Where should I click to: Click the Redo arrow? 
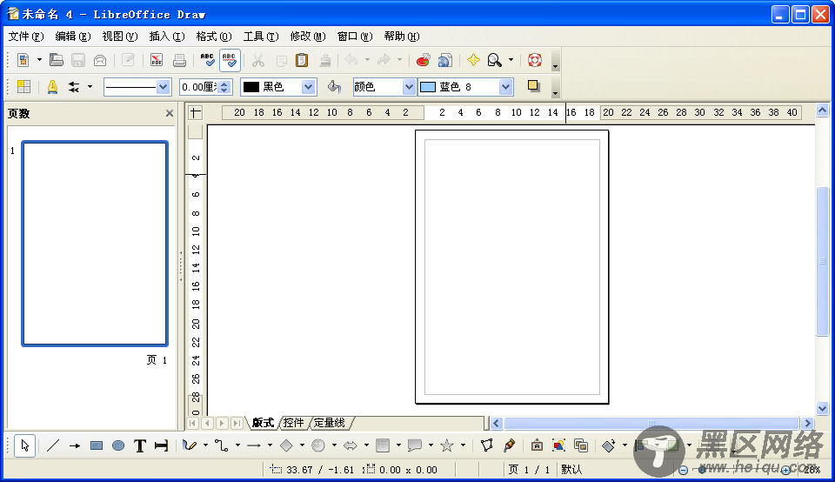point(384,60)
